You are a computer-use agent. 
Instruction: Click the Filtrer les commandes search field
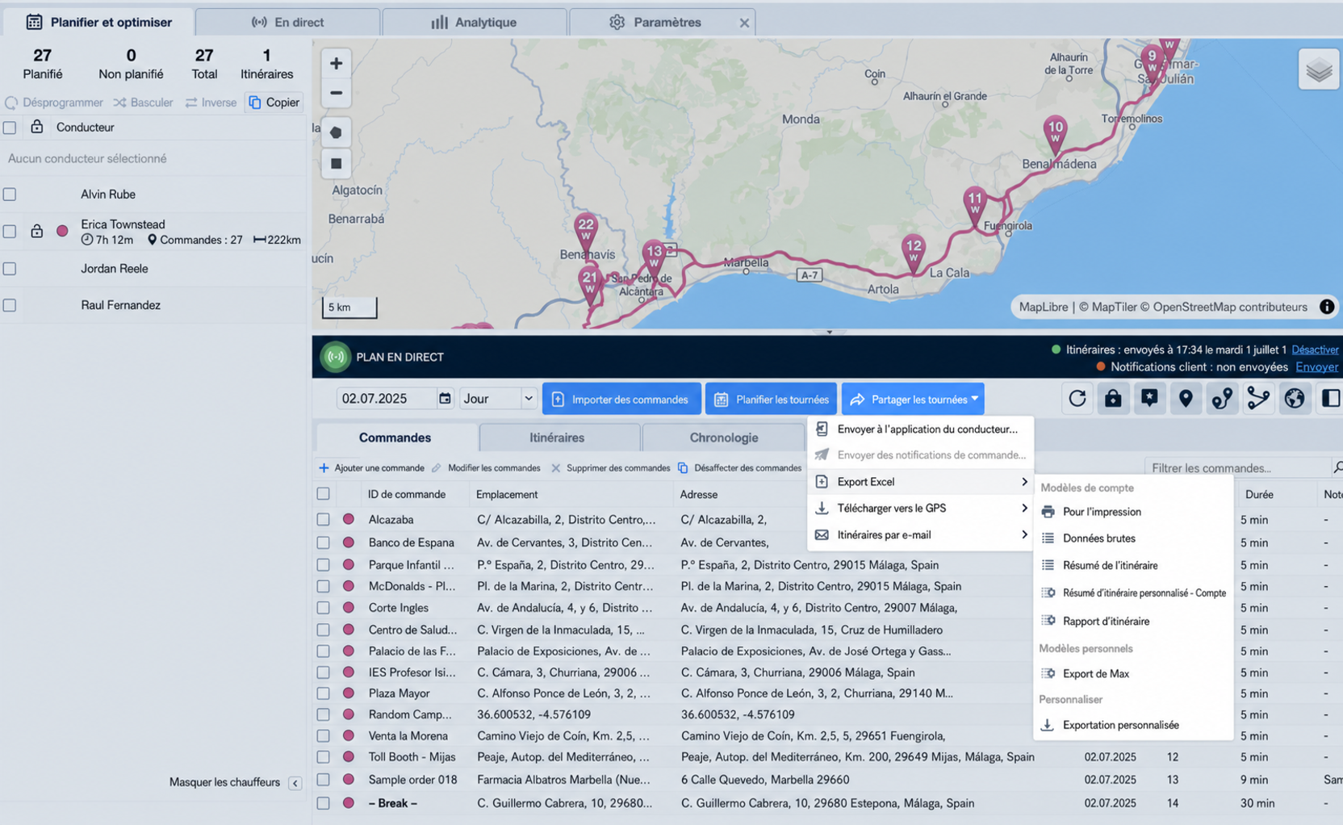click(x=1236, y=467)
